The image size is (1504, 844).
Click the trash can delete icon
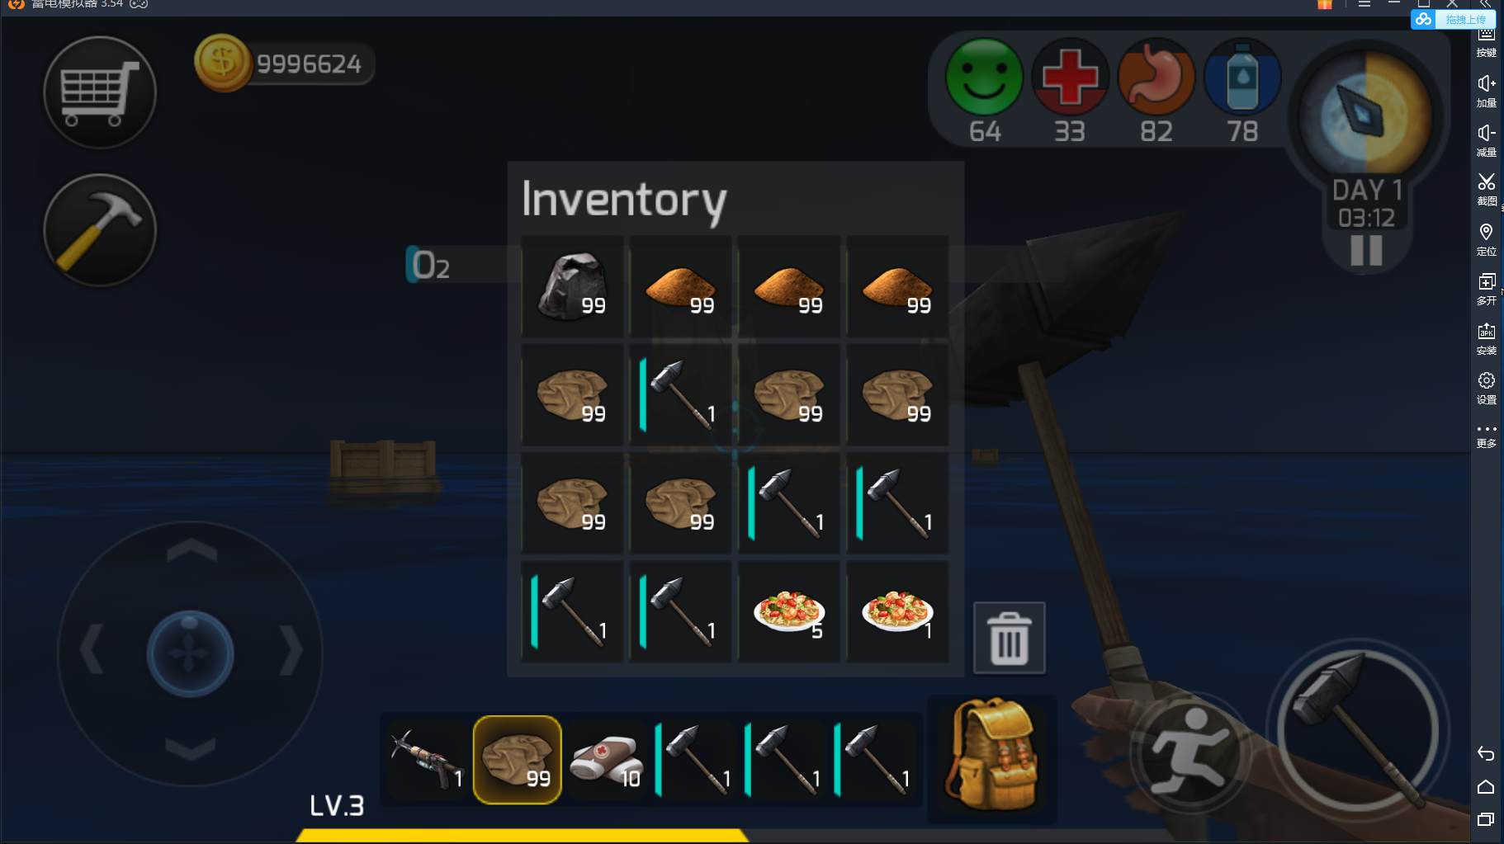coord(1009,638)
